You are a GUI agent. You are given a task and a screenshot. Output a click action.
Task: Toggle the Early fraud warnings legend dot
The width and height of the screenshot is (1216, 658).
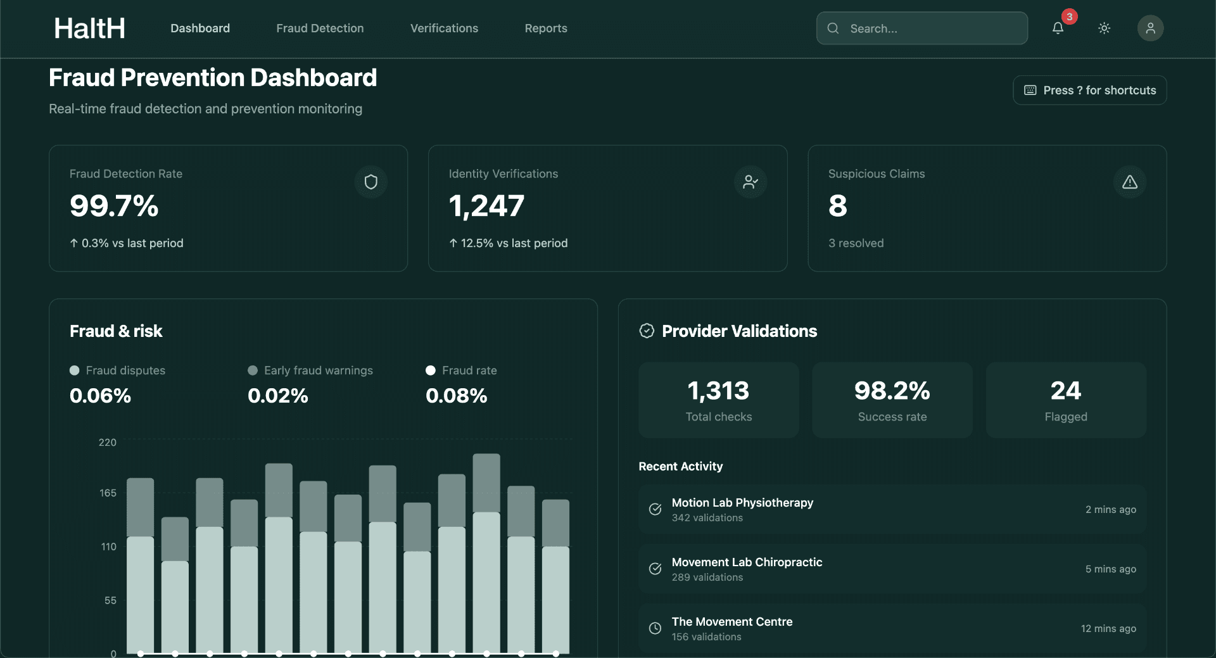tap(253, 370)
